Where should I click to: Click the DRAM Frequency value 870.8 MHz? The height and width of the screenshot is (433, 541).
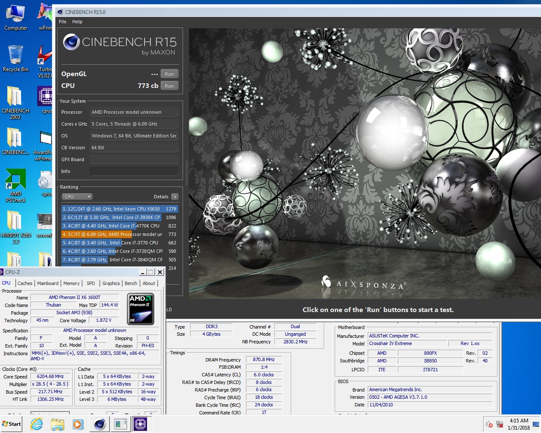pyautogui.click(x=264, y=359)
